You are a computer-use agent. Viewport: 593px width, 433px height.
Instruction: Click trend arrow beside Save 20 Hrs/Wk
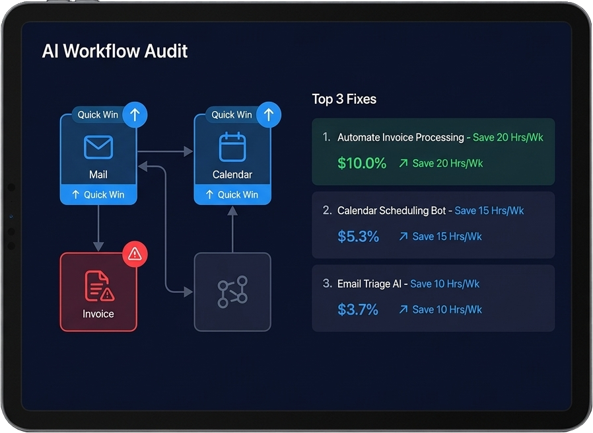(x=403, y=163)
